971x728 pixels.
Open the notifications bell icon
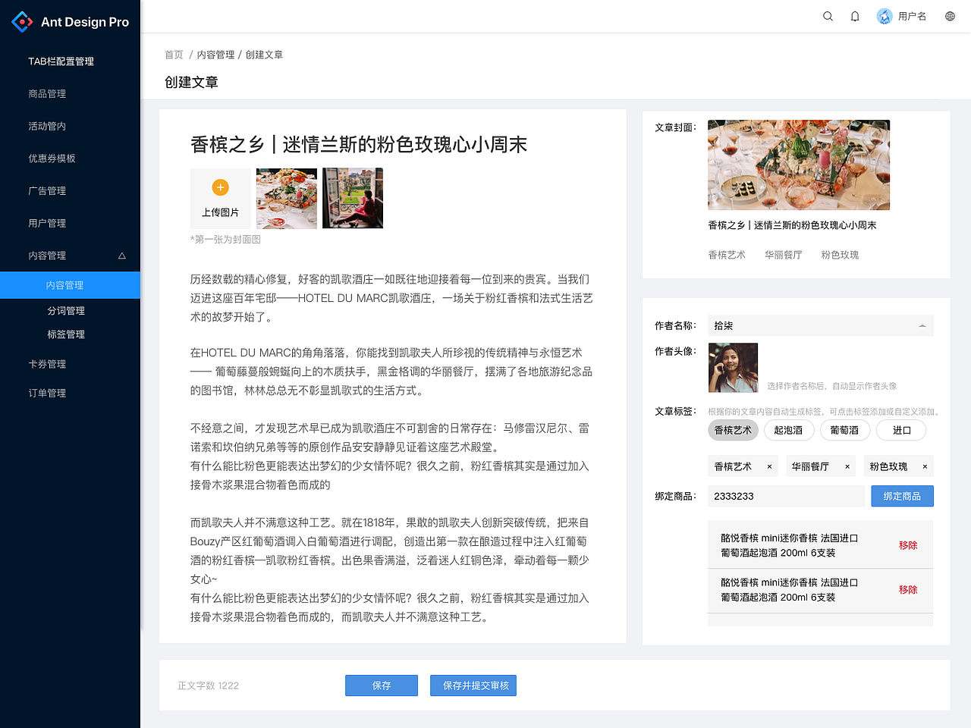tap(855, 16)
